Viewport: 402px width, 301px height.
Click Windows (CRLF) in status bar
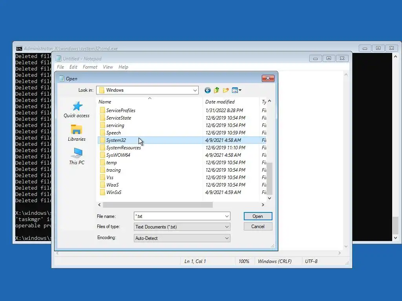[274, 261]
